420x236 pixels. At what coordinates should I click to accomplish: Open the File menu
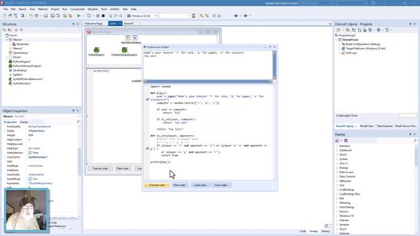coord(6,9)
